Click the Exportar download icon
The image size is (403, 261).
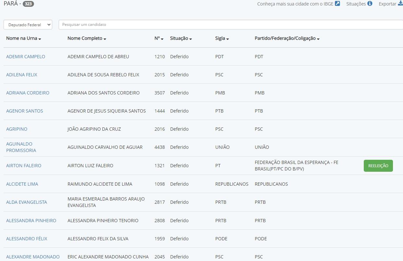400,4
